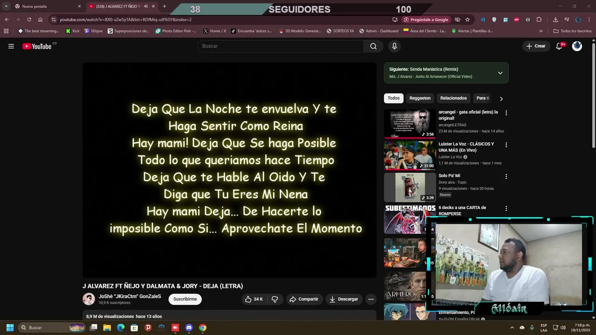The image size is (596, 335).
Task: Open Discord from the taskbar
Action: click(189, 328)
